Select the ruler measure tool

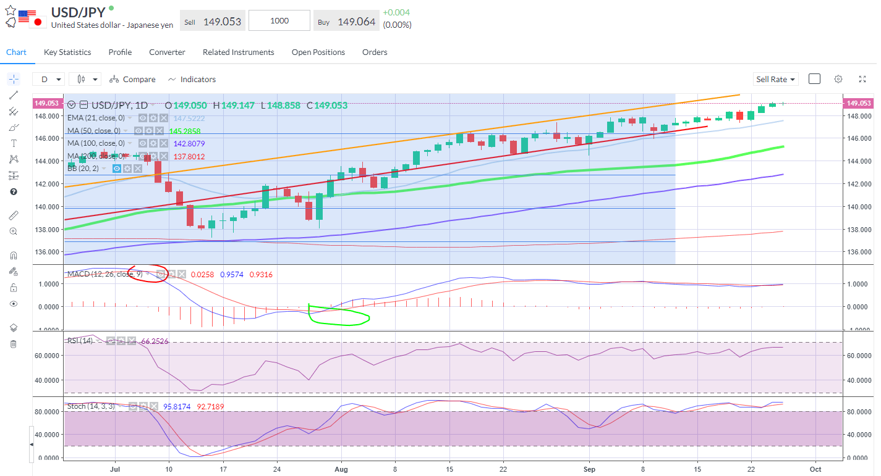14,215
